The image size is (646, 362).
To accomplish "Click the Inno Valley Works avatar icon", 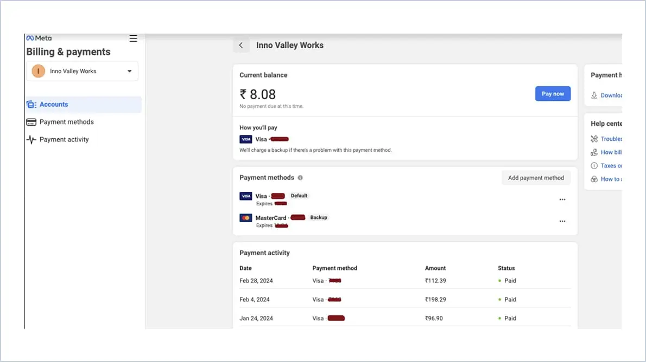I will (39, 71).
